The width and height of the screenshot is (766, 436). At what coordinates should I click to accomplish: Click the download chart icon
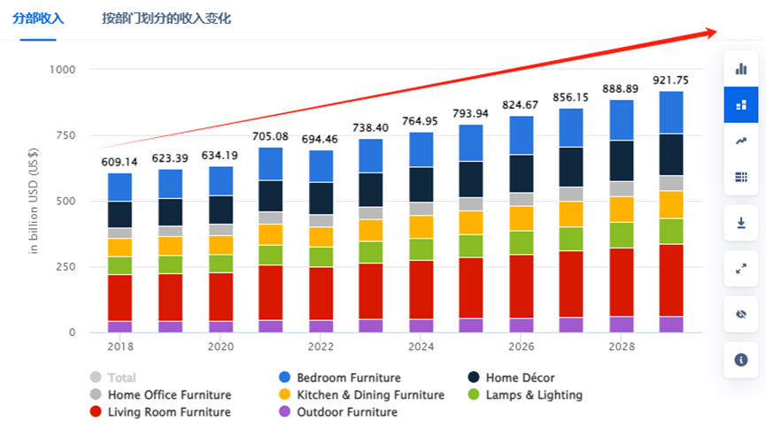(741, 223)
